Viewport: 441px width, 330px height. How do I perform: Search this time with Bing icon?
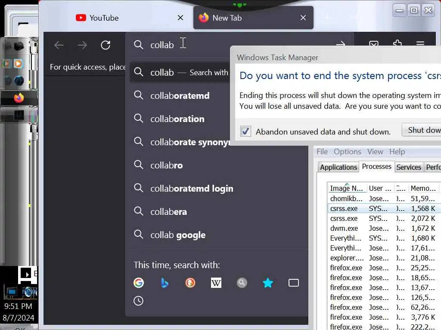coord(165,283)
